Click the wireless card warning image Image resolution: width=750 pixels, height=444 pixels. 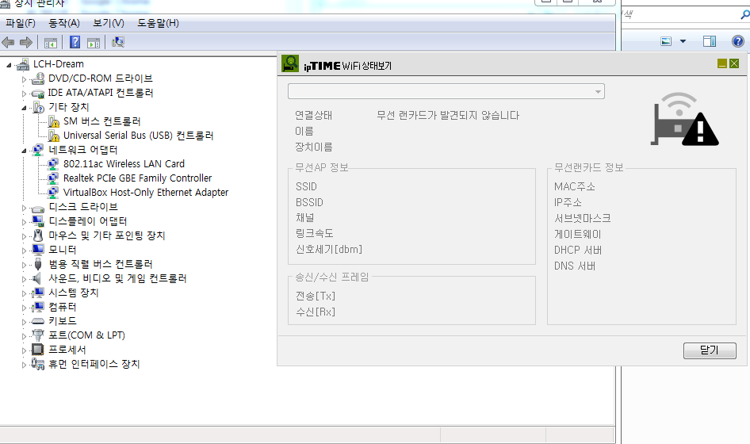click(684, 119)
